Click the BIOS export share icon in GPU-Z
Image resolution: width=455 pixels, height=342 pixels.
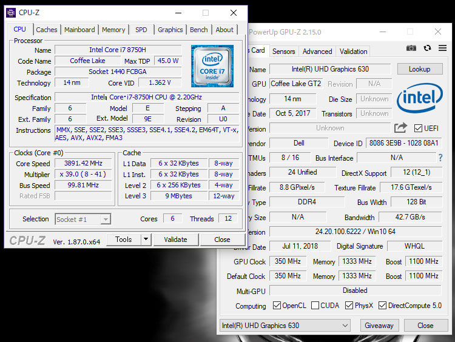coord(400,127)
